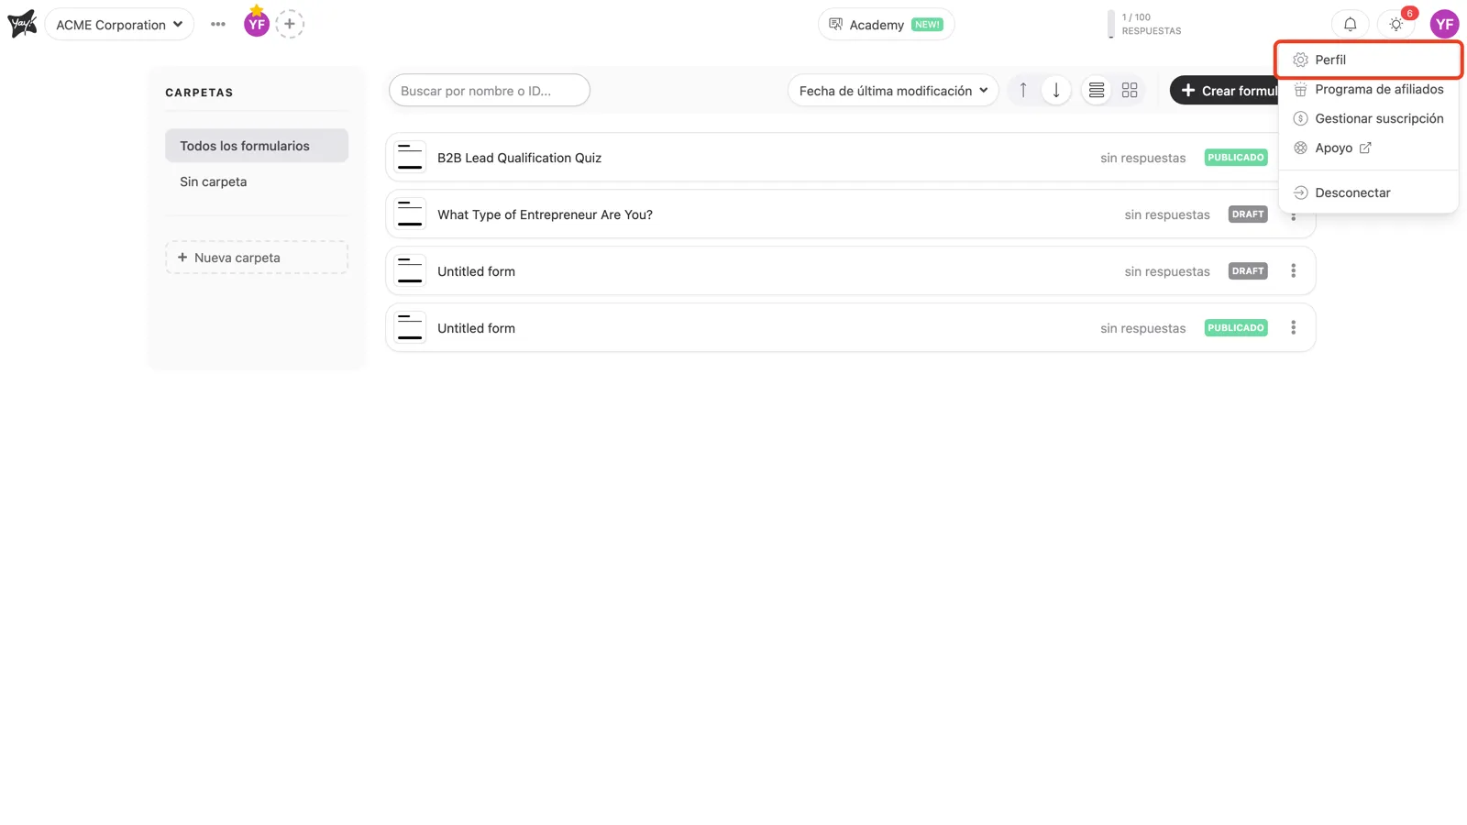1467x825 pixels.
Task: Click DRAFT badge on third-row Untitled form
Action: coord(1248,271)
